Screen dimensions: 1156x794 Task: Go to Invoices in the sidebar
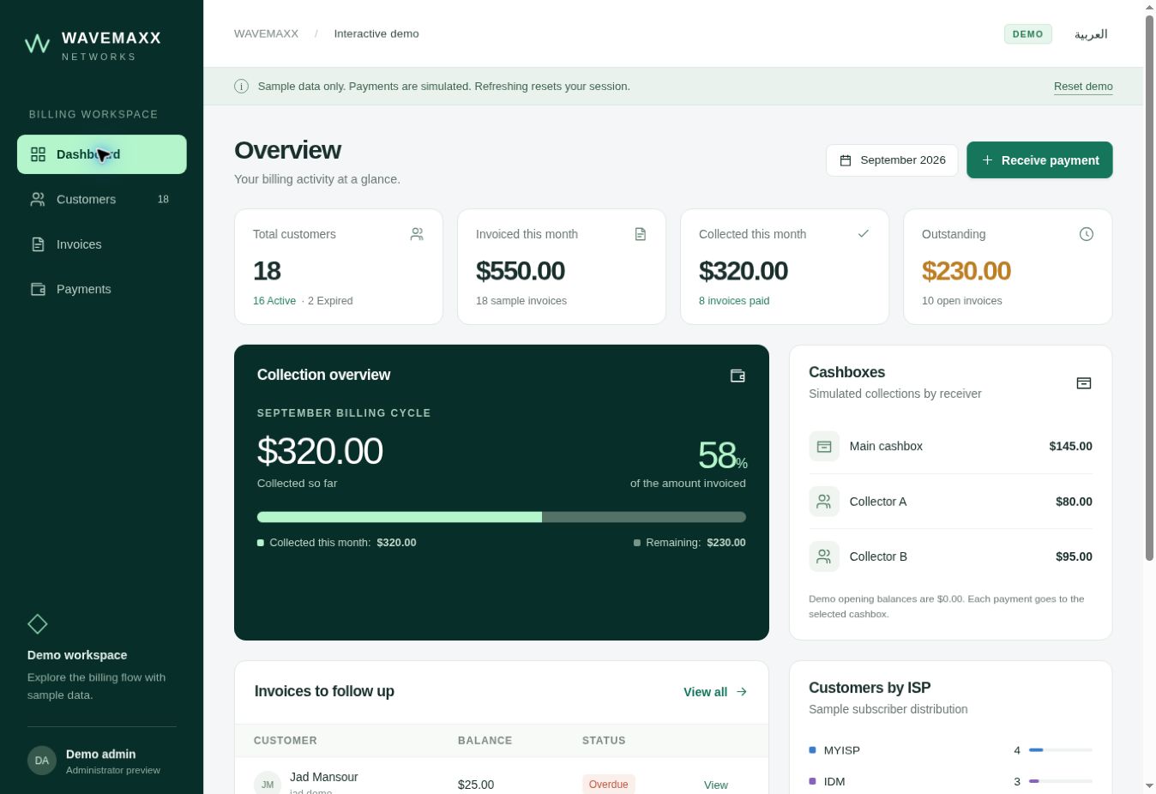102,244
